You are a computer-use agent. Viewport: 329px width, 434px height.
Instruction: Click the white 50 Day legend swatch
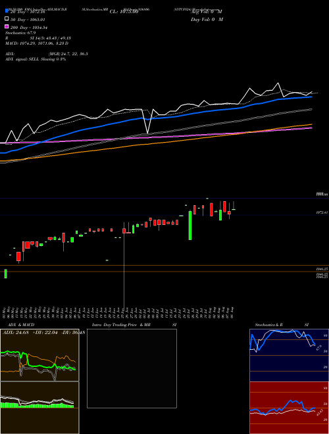7,19
